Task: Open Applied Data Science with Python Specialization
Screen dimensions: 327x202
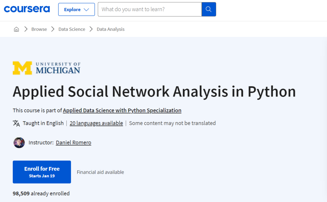Action: point(122,110)
